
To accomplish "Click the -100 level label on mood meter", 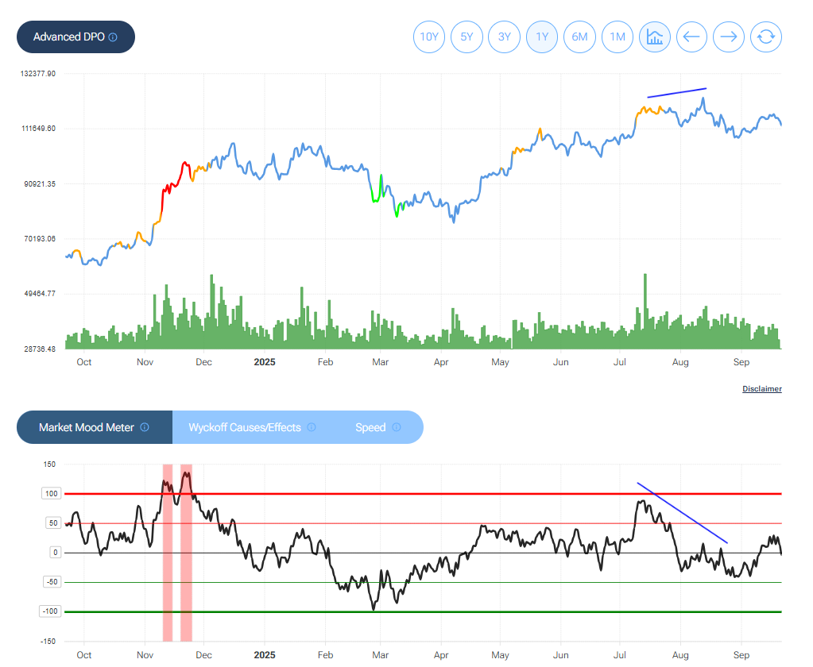I will pos(50,611).
